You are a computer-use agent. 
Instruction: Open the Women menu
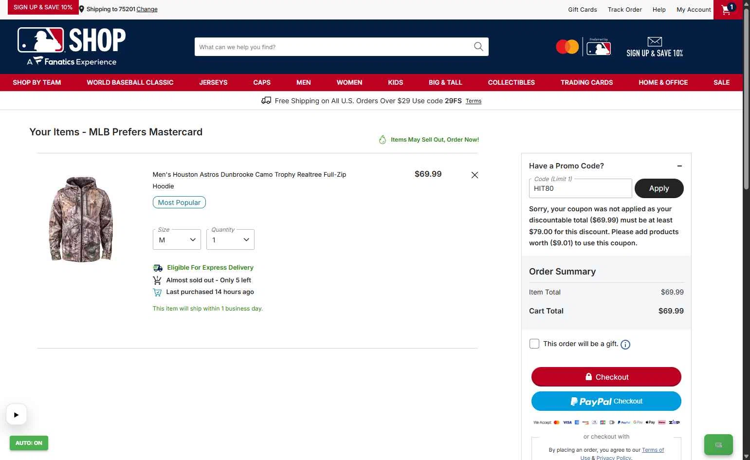pos(349,83)
